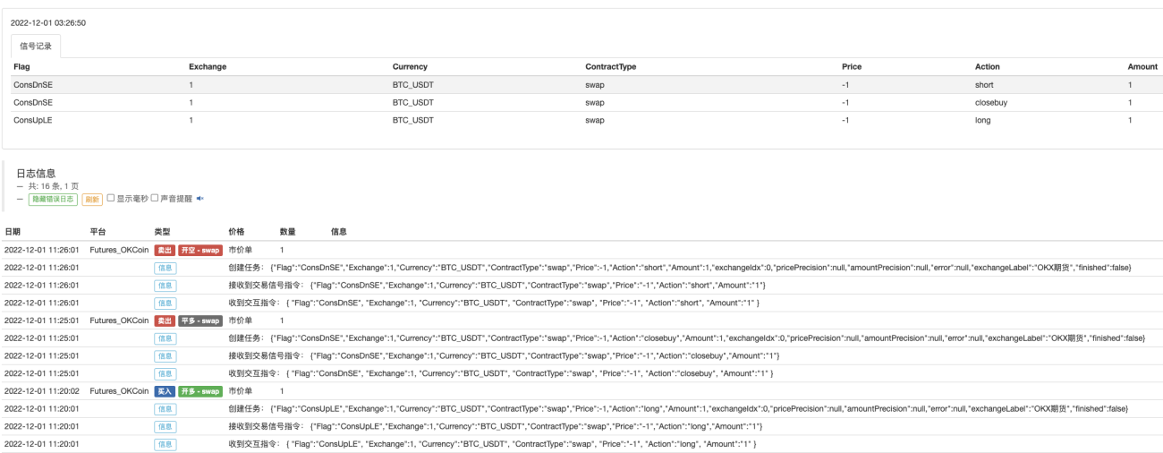Click BTC_USDT in the ConsUpLE row

(412, 120)
